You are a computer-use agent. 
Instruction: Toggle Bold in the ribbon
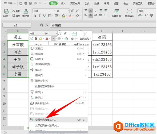pos(35,16)
